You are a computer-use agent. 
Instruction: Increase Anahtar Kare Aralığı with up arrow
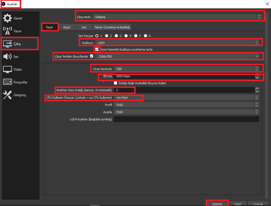[257, 88]
